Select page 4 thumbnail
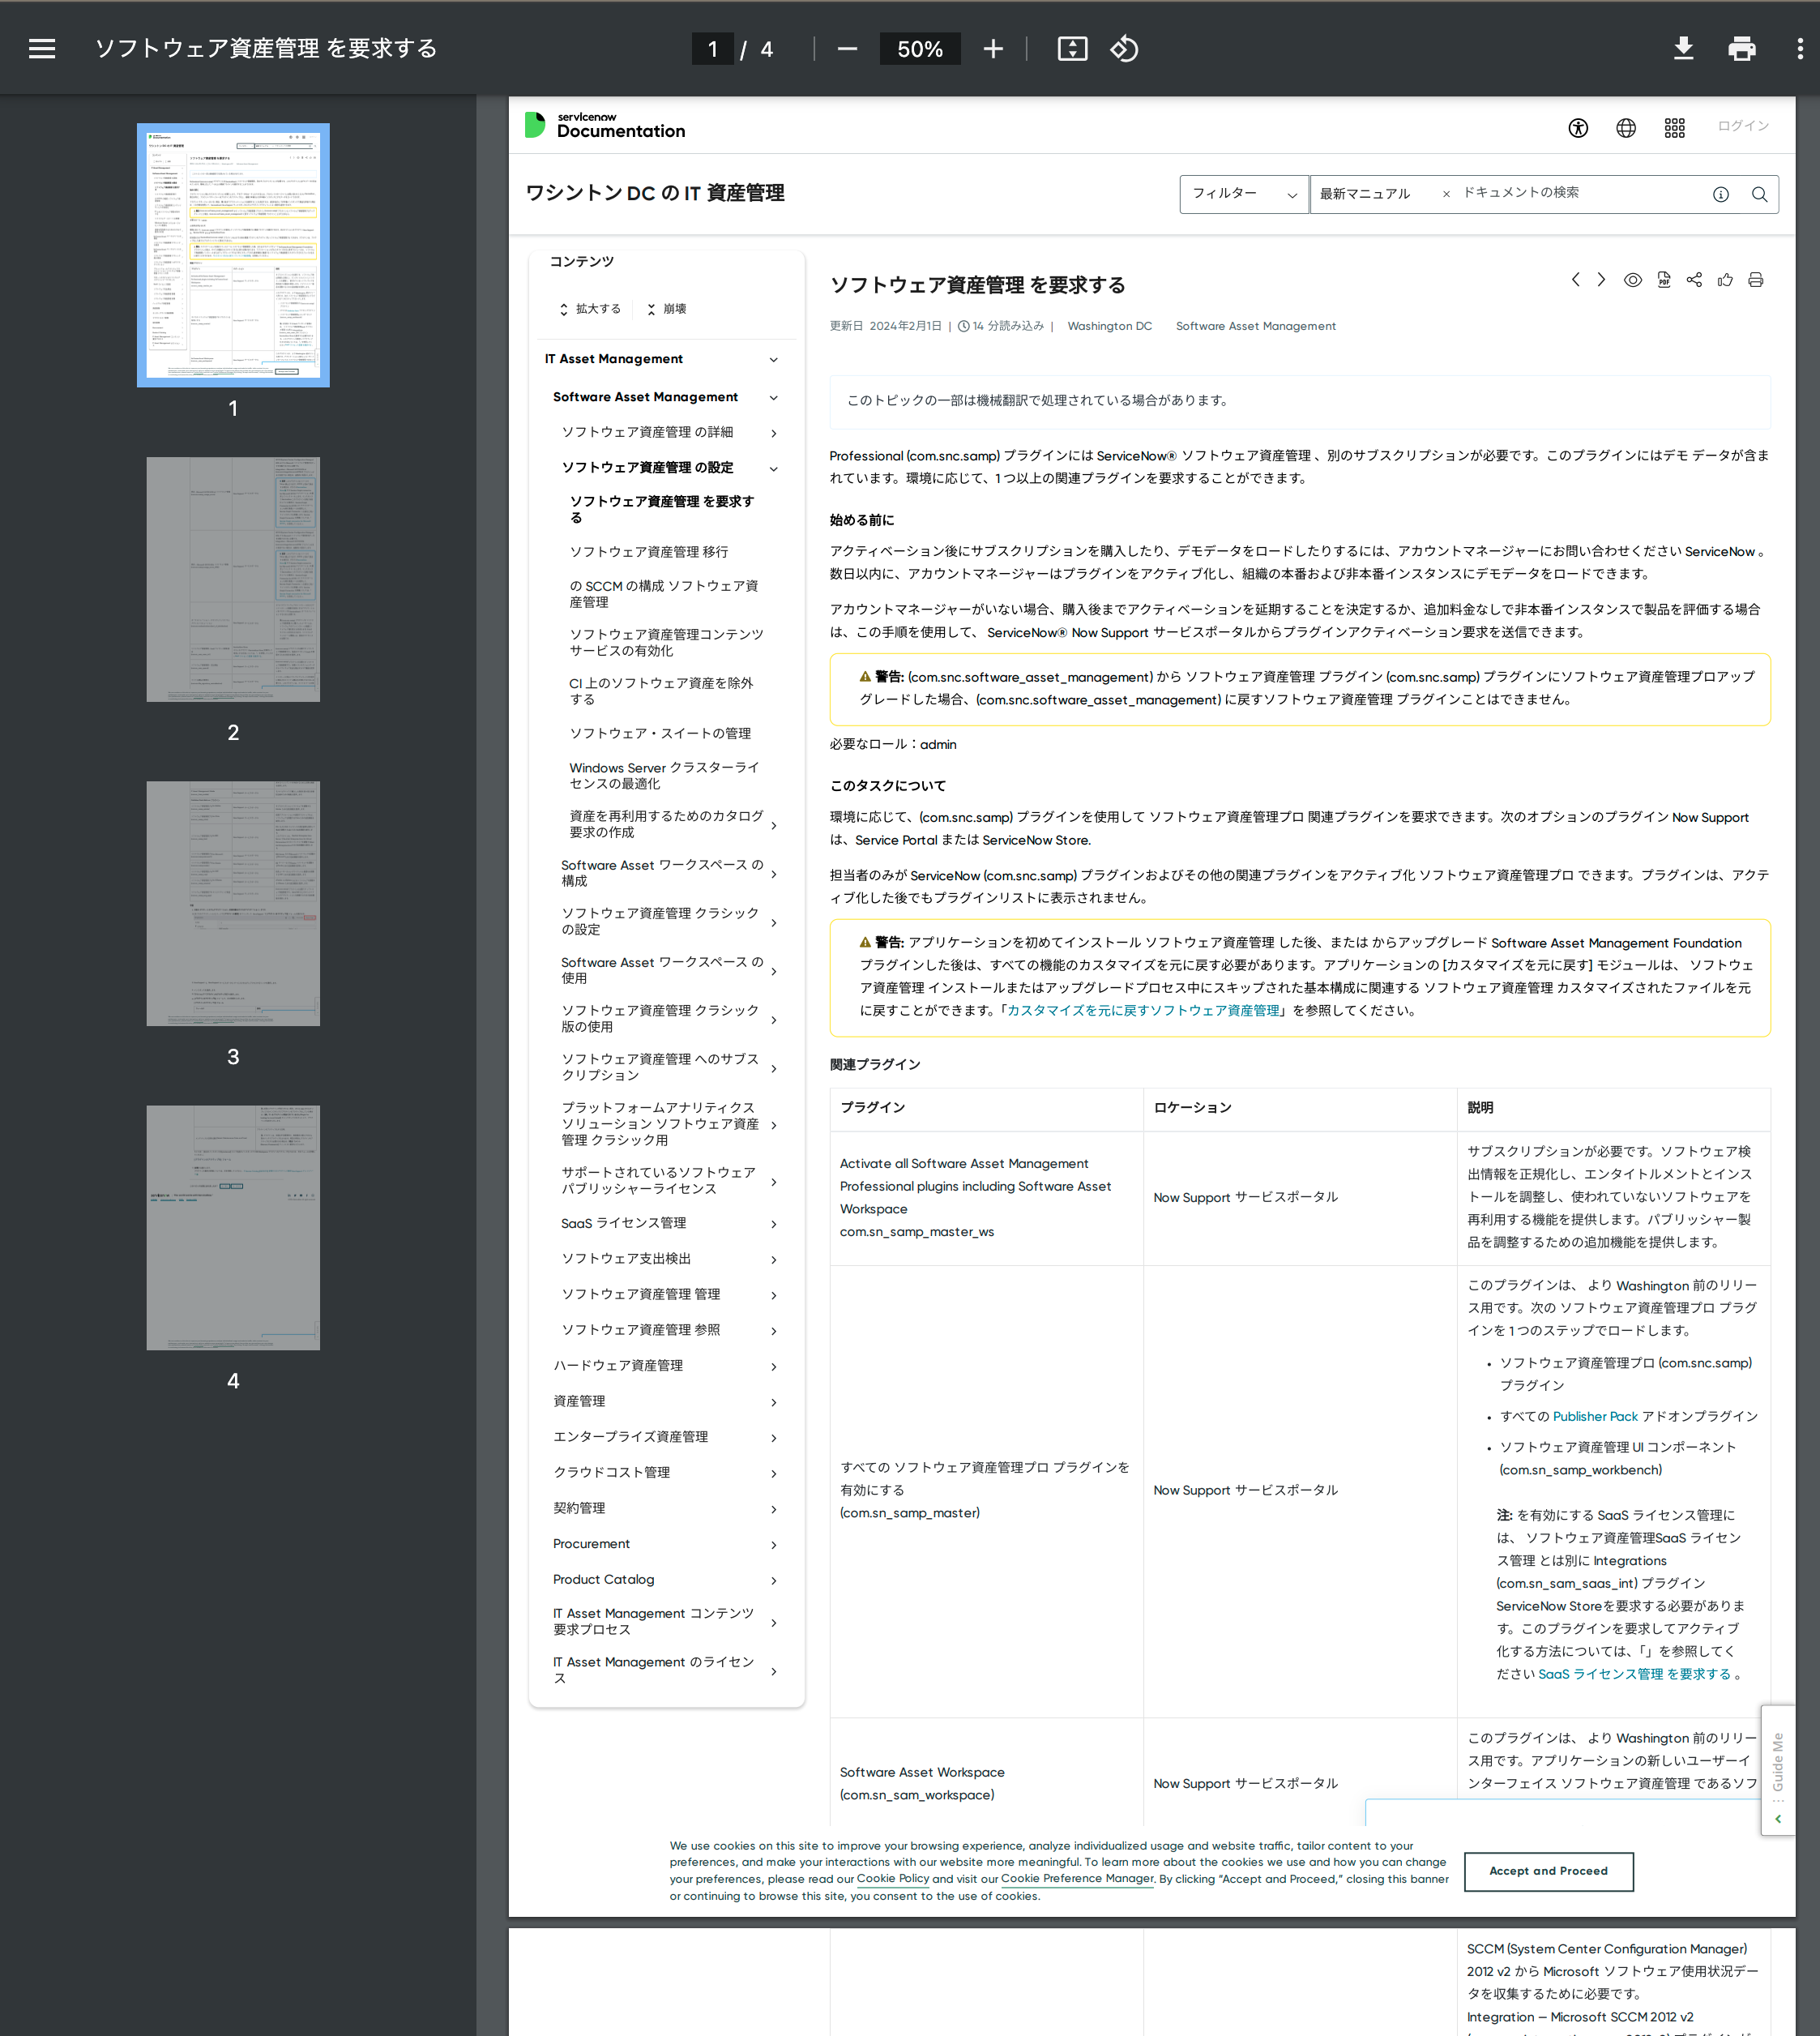The image size is (1820, 2036). point(233,1227)
